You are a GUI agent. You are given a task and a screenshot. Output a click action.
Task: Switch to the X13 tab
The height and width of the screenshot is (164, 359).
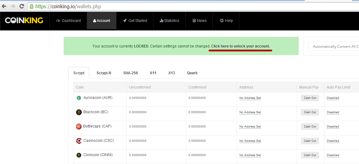(x=171, y=73)
